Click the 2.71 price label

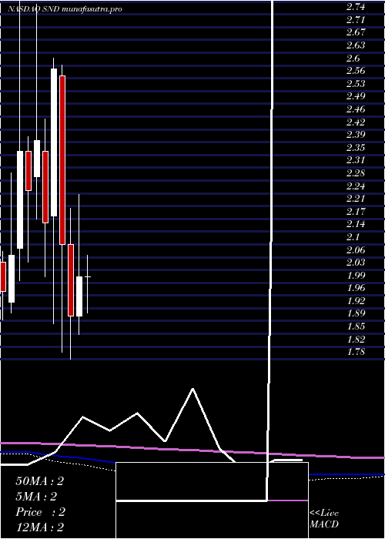coord(356,19)
